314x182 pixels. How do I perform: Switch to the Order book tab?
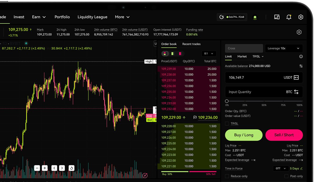click(x=169, y=44)
